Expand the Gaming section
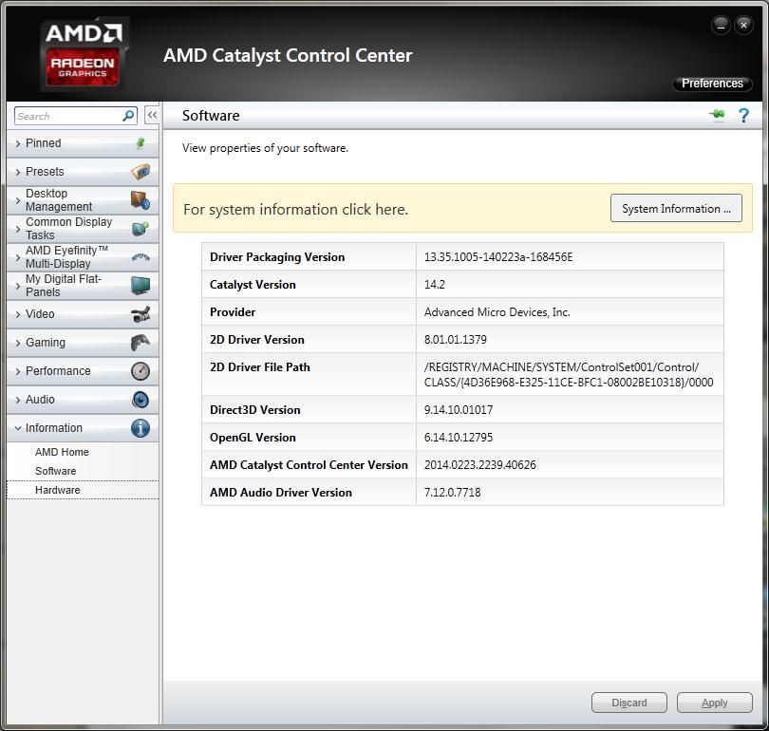Screen dimensions: 769x731 pyautogui.click(x=83, y=343)
